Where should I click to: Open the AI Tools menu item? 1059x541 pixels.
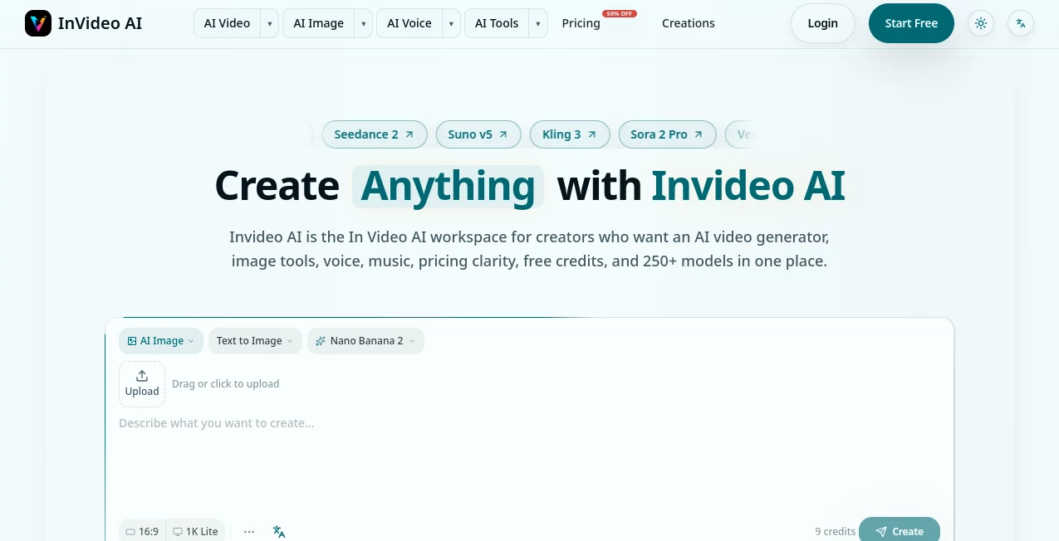[x=497, y=23]
